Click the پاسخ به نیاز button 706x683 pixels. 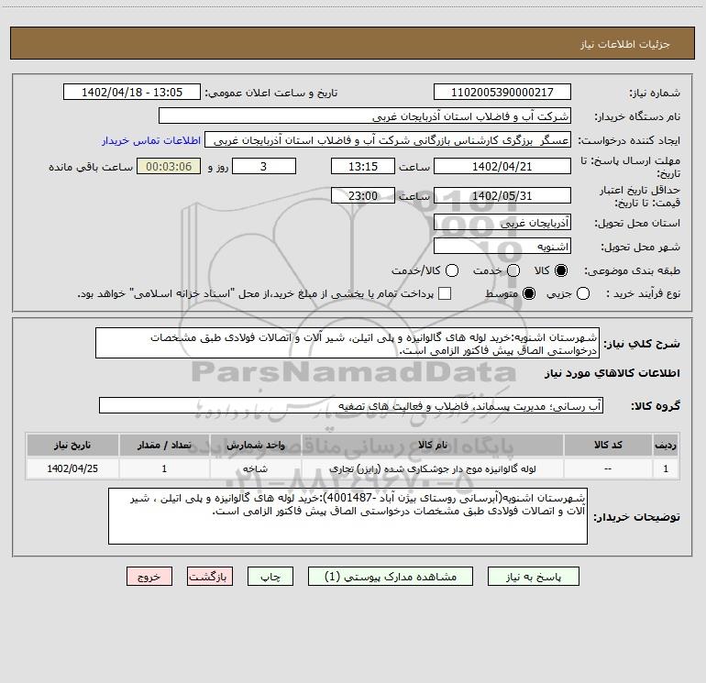(533, 577)
